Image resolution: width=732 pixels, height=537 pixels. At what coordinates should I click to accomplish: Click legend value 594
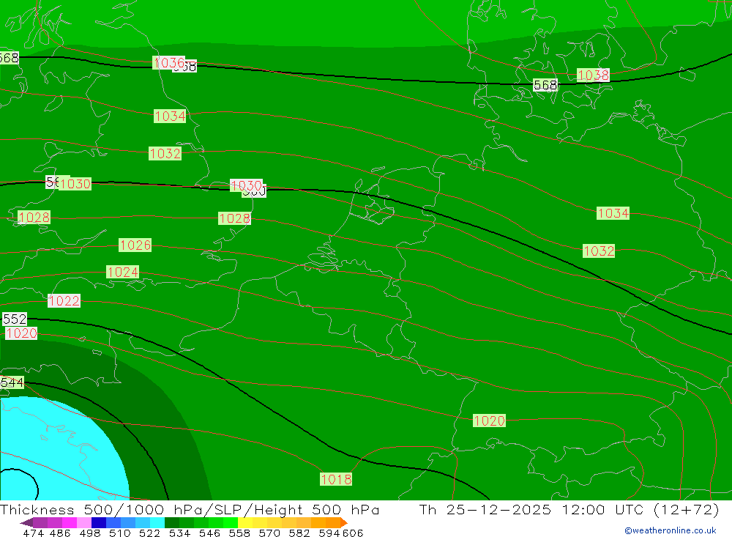click(x=329, y=533)
